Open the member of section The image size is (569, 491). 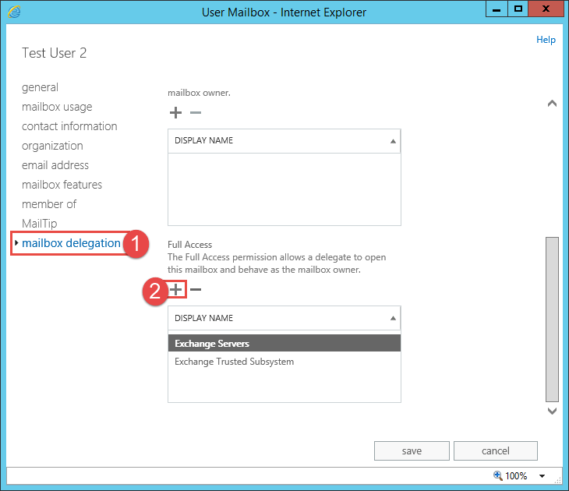click(49, 204)
